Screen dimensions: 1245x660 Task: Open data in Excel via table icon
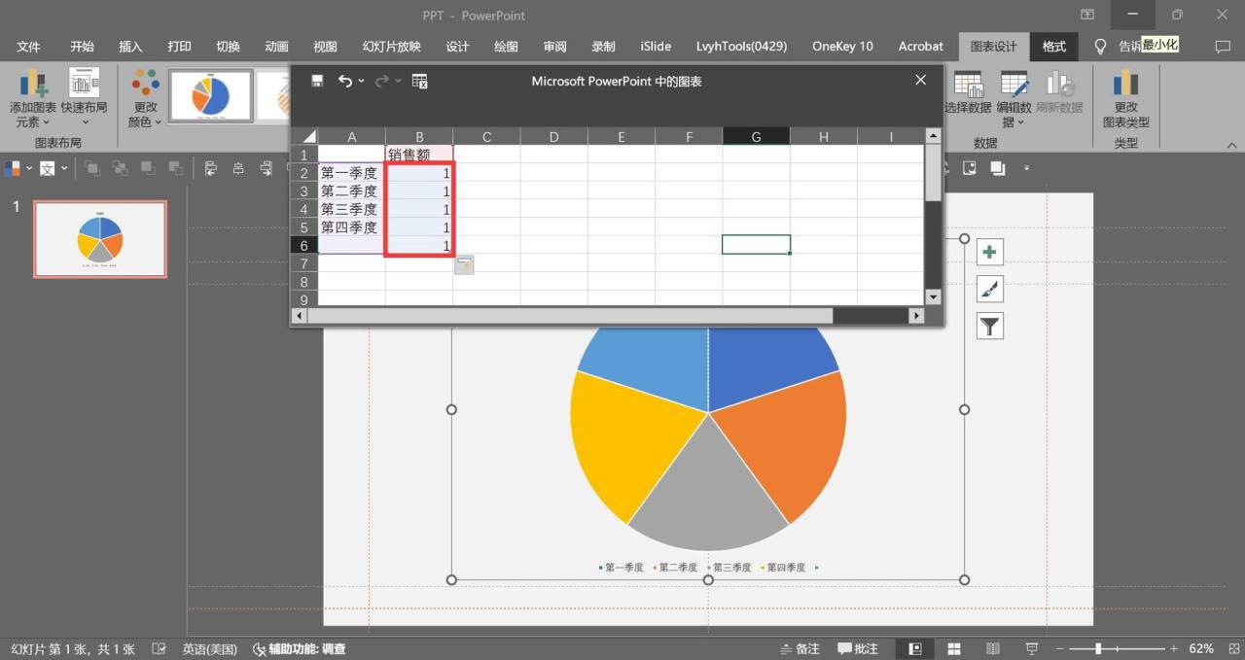(420, 82)
